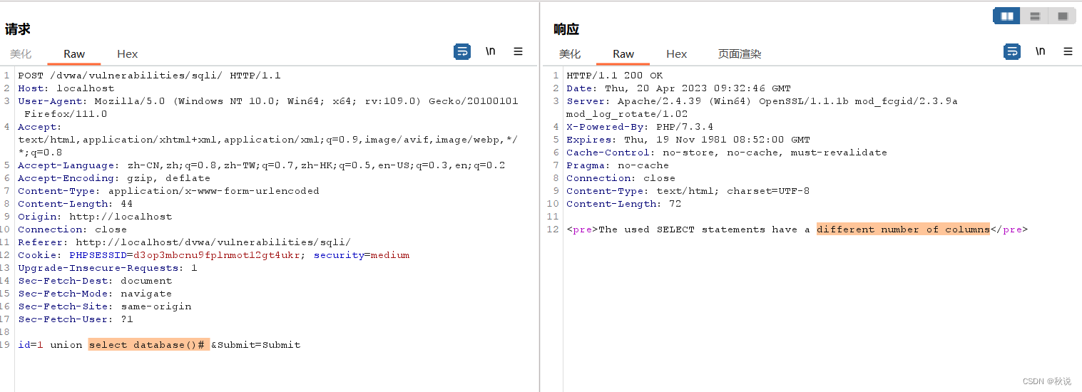Click request Connection: close header

73,229
